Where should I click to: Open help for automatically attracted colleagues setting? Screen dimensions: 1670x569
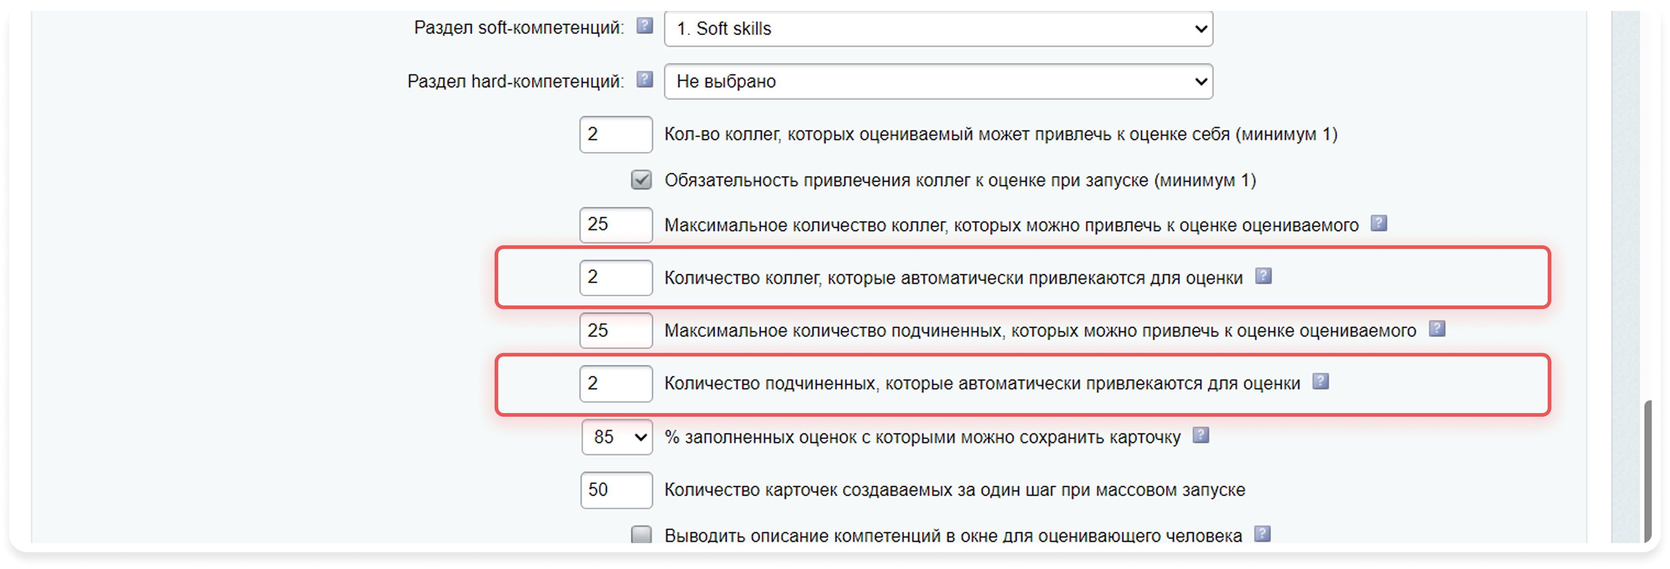(1263, 276)
